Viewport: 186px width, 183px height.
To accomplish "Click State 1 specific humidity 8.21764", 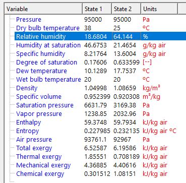I will point(95,54).
